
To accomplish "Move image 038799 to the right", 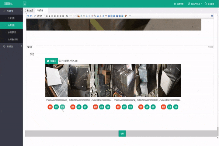I will point(85,107).
